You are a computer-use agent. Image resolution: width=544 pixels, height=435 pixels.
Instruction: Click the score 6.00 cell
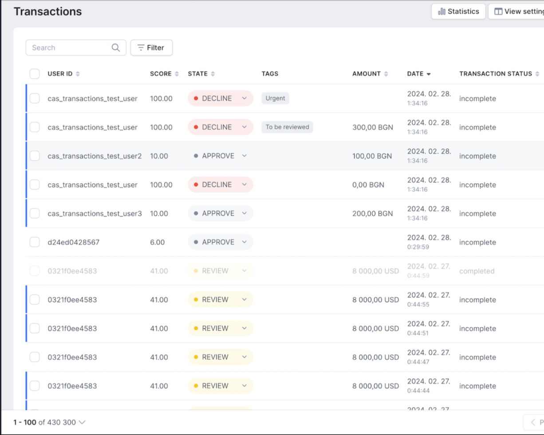click(158, 242)
